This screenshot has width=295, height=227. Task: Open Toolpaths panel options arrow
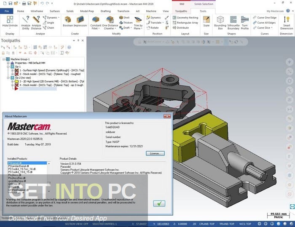[74, 40]
